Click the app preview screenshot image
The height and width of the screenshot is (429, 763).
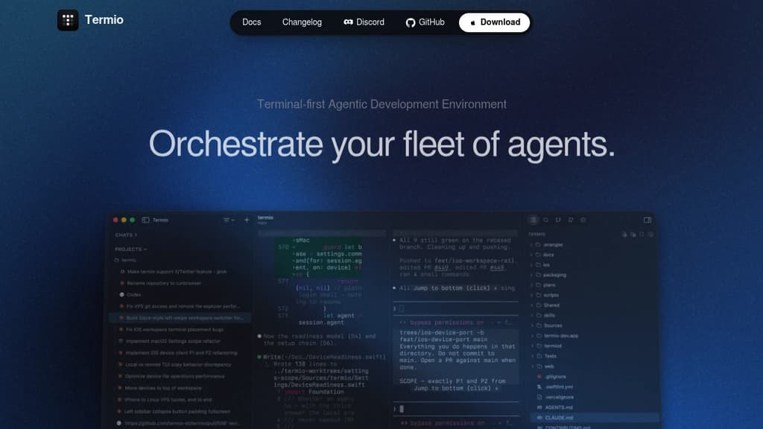[x=381, y=320]
